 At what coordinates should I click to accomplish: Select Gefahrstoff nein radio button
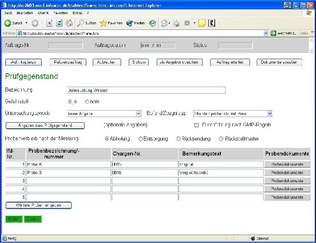[87, 102]
